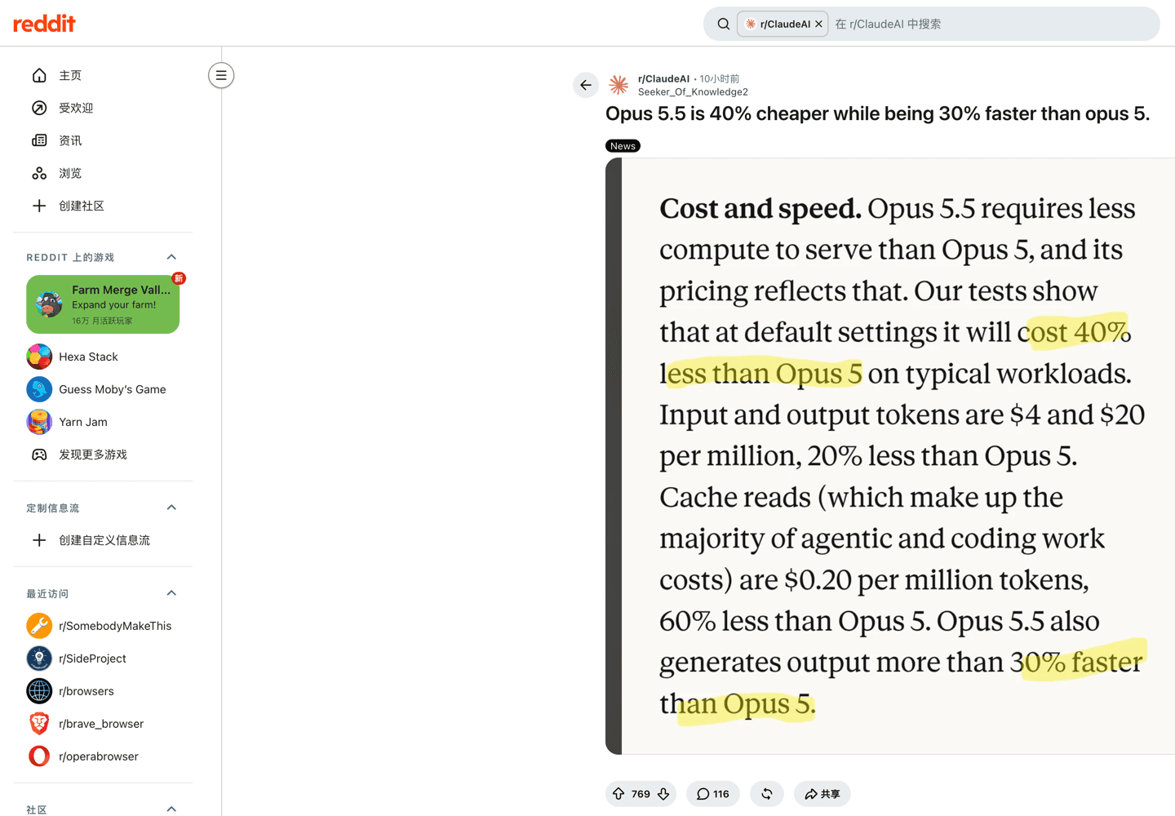Collapse the 定制信息流 section
Image resolution: width=1175 pixels, height=816 pixels.
pos(171,508)
